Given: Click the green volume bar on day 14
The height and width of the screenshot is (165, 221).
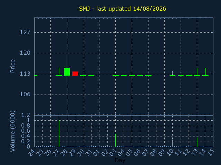Looking at the screenshot, I should [x=205, y=142].
